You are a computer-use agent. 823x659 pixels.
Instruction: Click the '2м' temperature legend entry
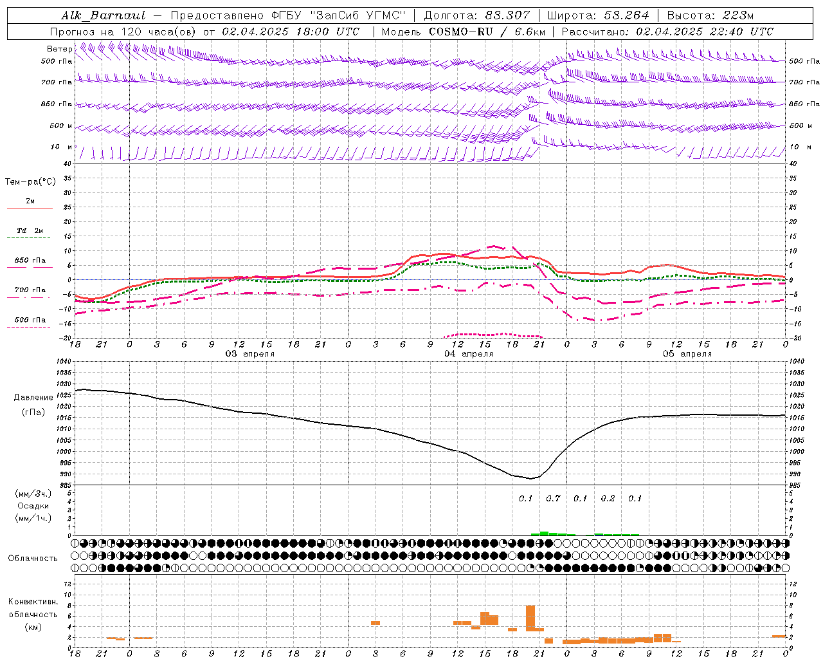[x=30, y=201]
